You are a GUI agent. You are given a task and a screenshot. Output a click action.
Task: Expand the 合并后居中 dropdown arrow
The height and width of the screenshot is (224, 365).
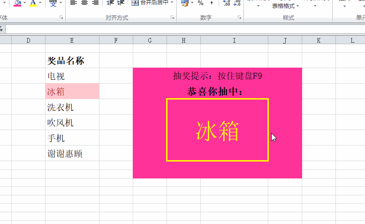pos(172,3)
